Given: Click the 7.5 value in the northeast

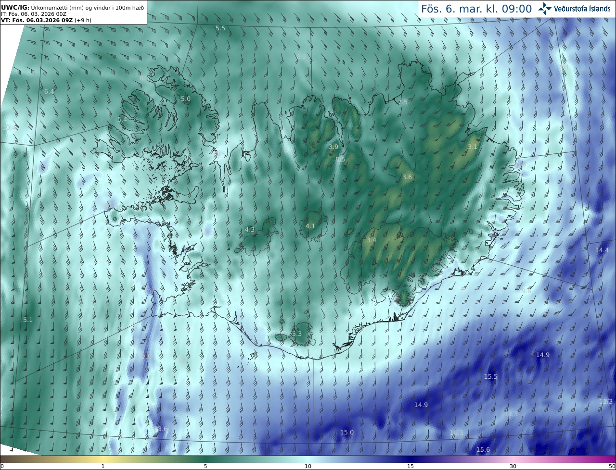Looking at the screenshot, I should point(403,102).
